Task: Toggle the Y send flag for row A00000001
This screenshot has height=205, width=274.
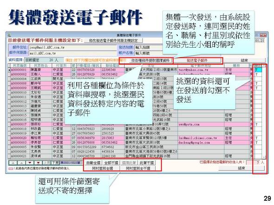Action: 258,70
